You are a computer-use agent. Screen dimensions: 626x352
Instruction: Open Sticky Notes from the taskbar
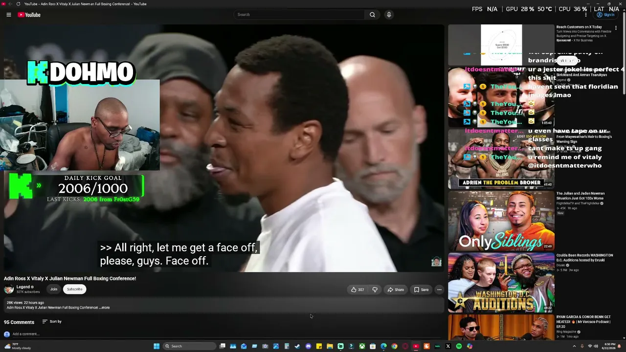pos(319,346)
